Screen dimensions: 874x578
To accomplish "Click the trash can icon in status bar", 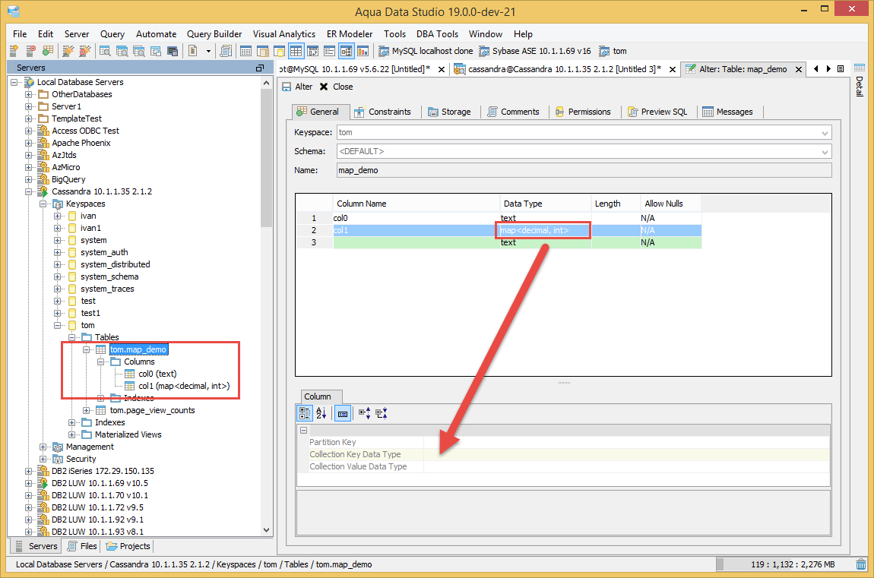I will pos(861,564).
